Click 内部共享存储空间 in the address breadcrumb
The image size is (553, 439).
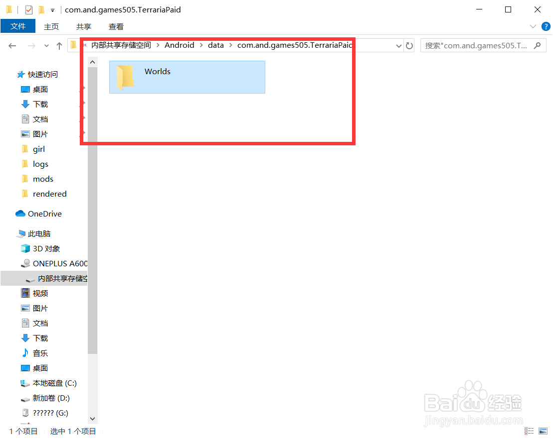pos(121,45)
